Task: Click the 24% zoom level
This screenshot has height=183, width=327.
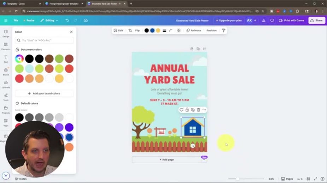Action: [271, 179]
